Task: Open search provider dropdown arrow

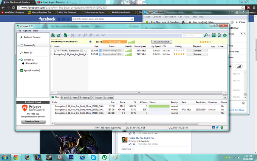Action: click(210, 35)
